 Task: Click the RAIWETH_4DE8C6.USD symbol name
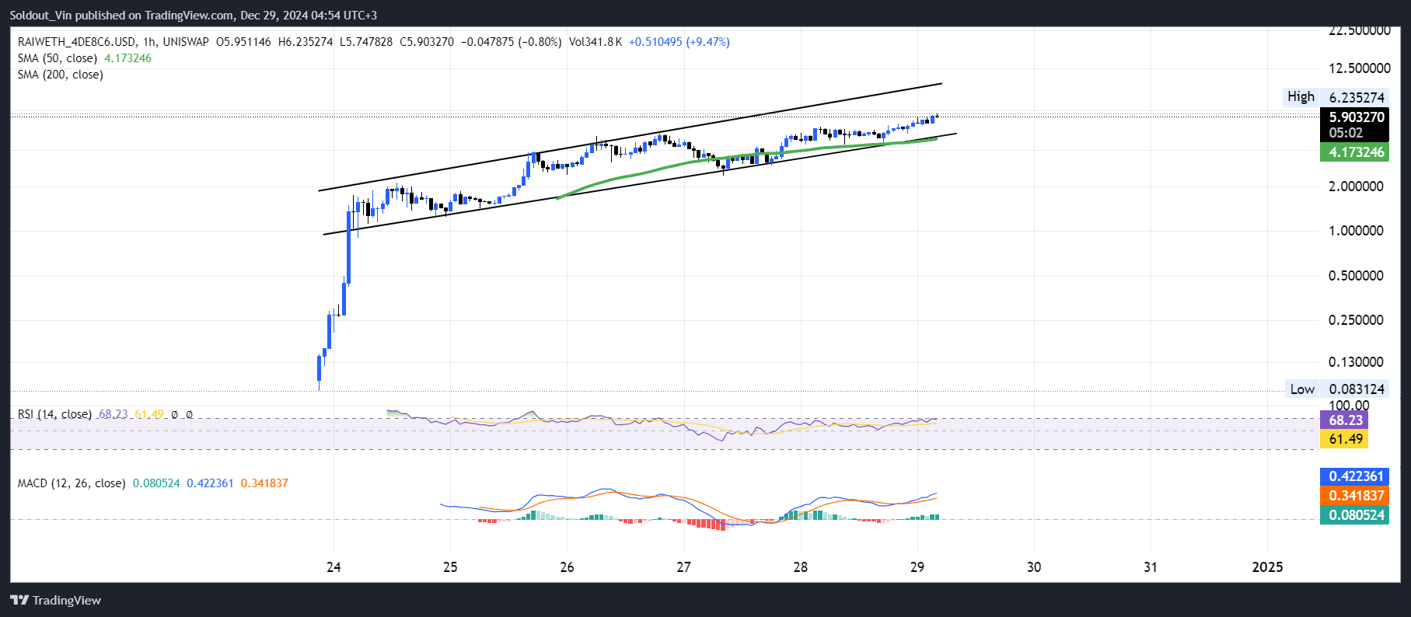77,42
